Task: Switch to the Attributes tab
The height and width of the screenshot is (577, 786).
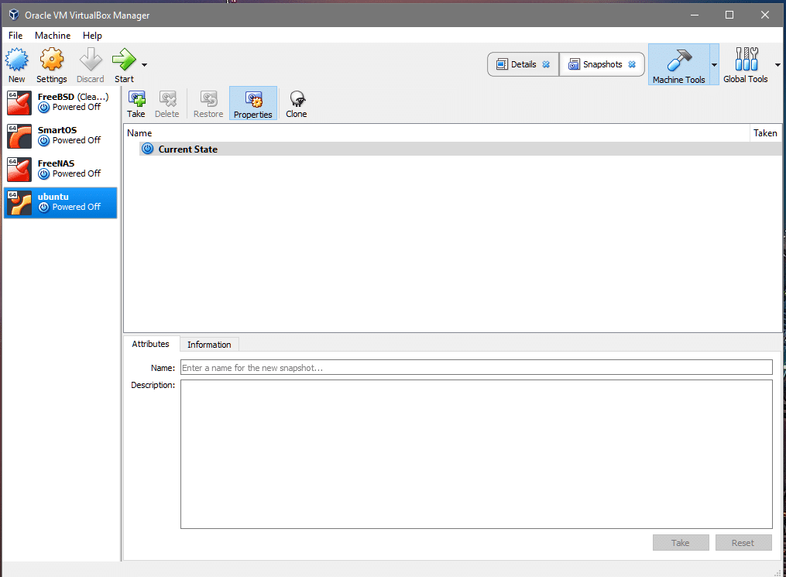Action: tap(151, 344)
